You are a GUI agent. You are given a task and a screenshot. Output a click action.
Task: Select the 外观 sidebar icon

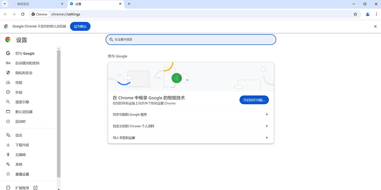point(8,92)
